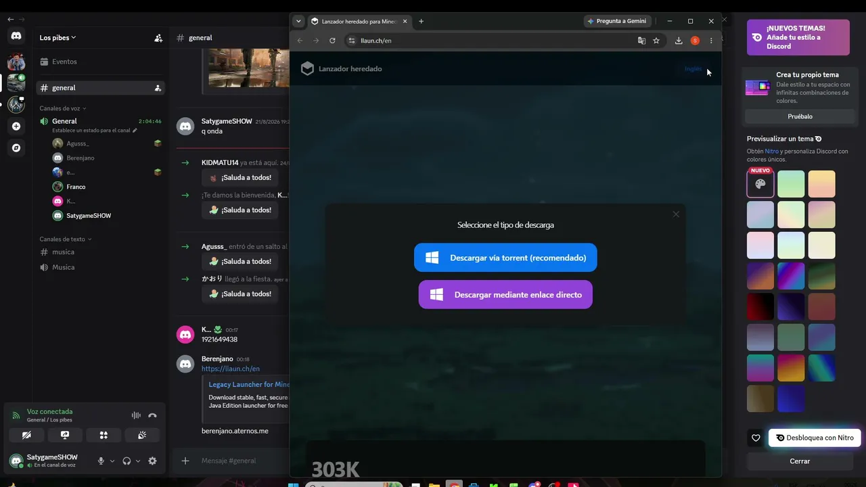Open headphone output options arrow
Viewport: 866px width, 487px height.
tap(138, 461)
